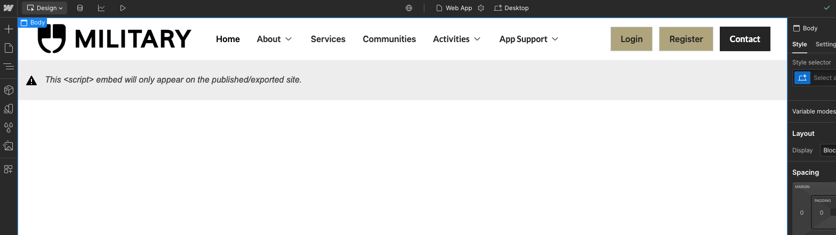The height and width of the screenshot is (235, 836).
Task: Open the Desktop breakpoint selector
Action: click(511, 8)
